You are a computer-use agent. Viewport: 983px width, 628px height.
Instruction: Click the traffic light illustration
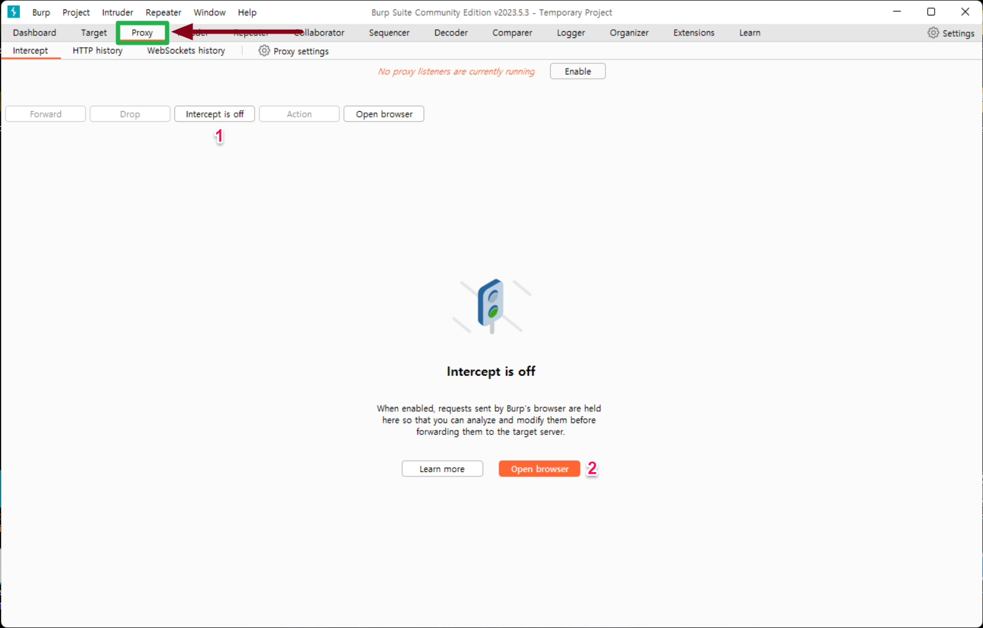(x=491, y=305)
